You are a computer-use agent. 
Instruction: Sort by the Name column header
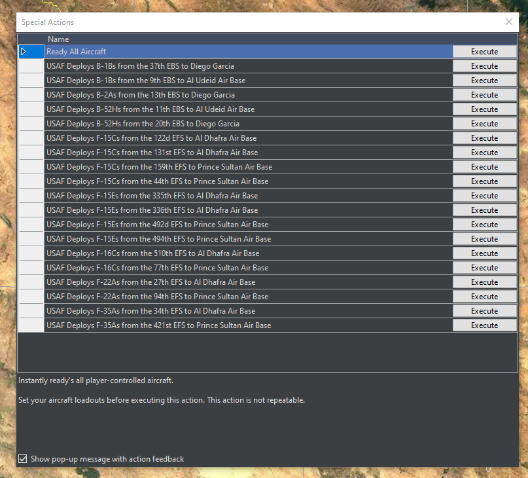(58, 39)
